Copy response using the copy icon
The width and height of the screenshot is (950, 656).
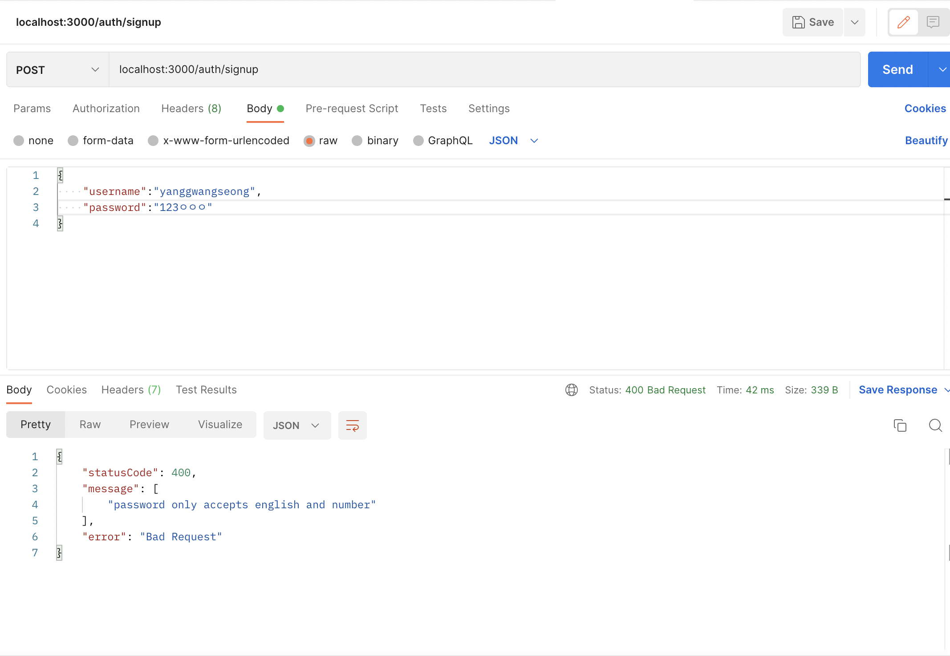click(900, 425)
